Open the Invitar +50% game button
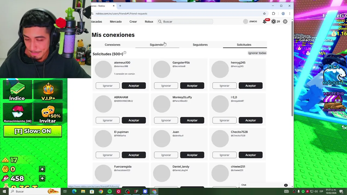The height and width of the screenshot is (195, 347). 48,113
